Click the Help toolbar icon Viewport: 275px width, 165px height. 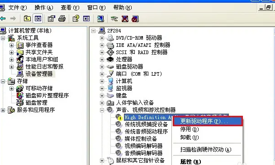[x=76, y=18]
